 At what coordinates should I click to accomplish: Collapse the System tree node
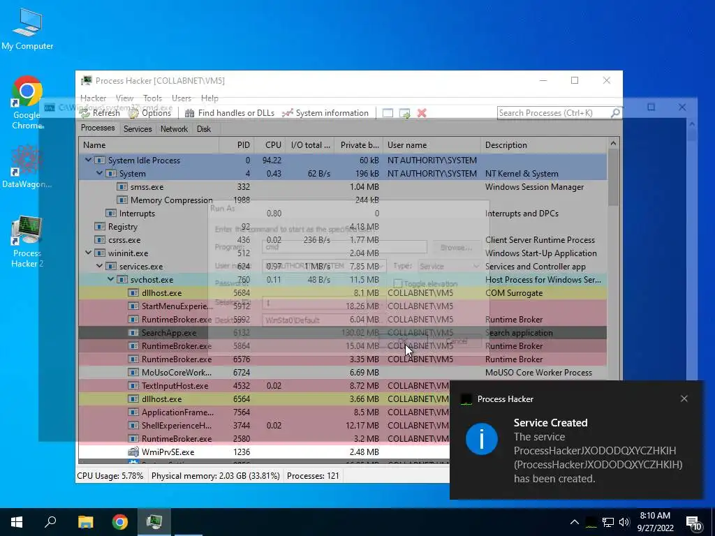click(99, 173)
